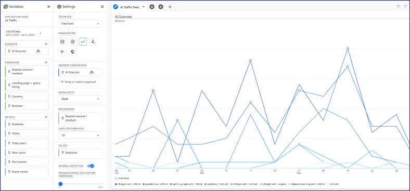Adjust the training period slider handle
410x191 pixels.
pos(60,184)
